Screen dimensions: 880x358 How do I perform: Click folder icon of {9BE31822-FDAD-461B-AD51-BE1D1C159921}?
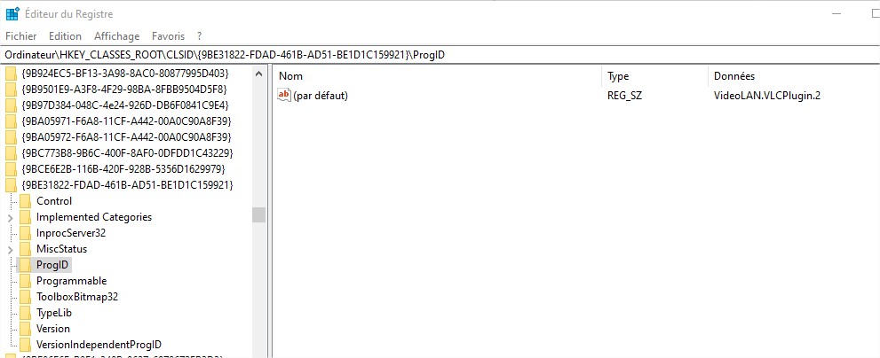click(11, 185)
